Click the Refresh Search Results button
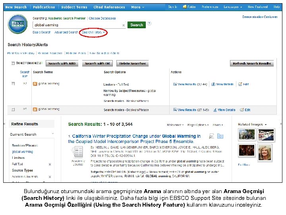This screenshot has height=215, width=286. [x=252, y=63]
